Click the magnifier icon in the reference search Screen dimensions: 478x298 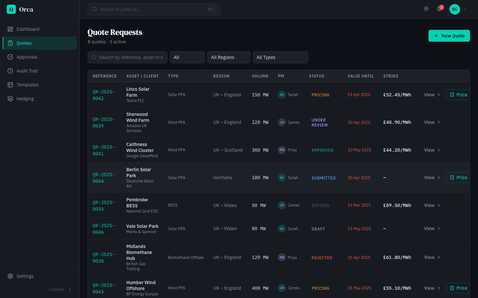coord(94,57)
